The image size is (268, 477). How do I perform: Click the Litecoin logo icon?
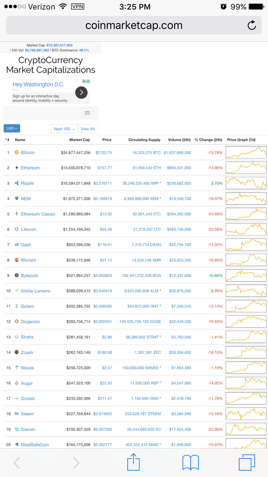17,229
